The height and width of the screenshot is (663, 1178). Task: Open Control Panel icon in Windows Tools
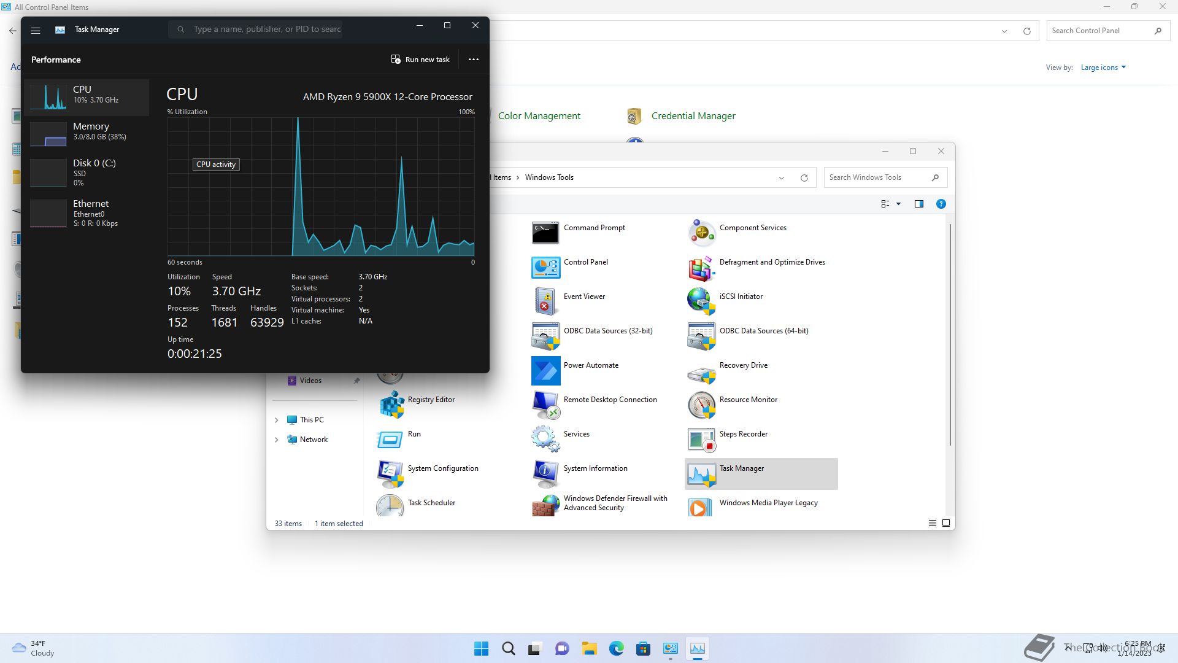point(545,268)
